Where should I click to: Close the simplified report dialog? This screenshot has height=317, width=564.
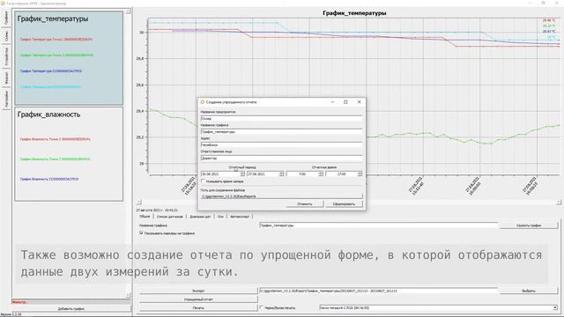click(x=359, y=102)
